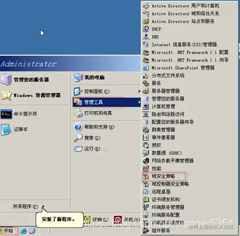
Task: Select 打印机和传真 menu entry
Action: (x=107, y=113)
